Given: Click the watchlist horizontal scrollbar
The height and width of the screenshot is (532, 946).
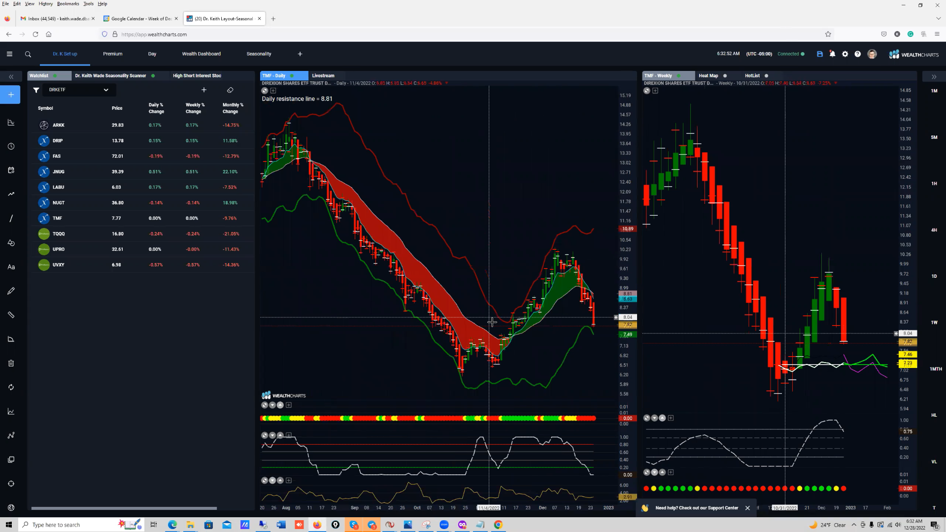Looking at the screenshot, I should pos(124,508).
